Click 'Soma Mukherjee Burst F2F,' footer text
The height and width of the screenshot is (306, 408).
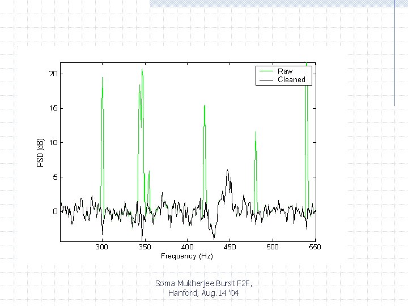[x=204, y=283]
